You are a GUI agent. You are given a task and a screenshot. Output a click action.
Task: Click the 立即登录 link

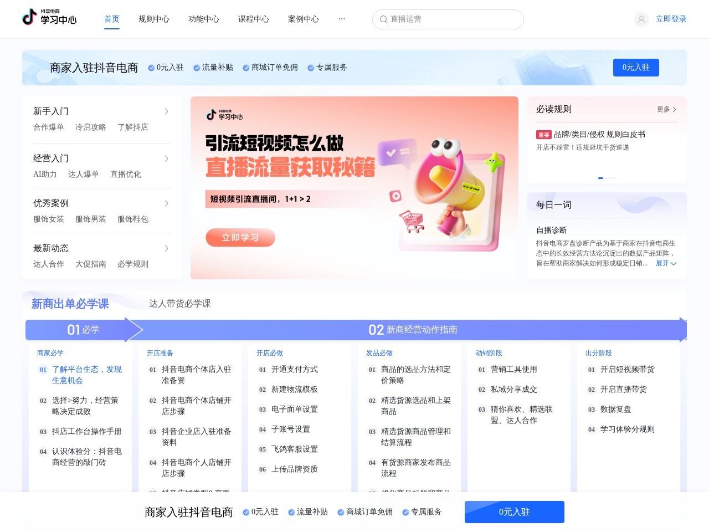point(670,19)
